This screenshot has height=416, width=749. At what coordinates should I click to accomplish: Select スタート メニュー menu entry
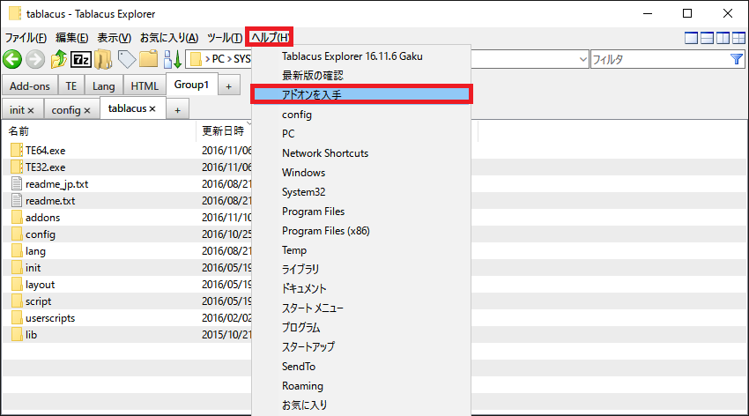point(361,308)
